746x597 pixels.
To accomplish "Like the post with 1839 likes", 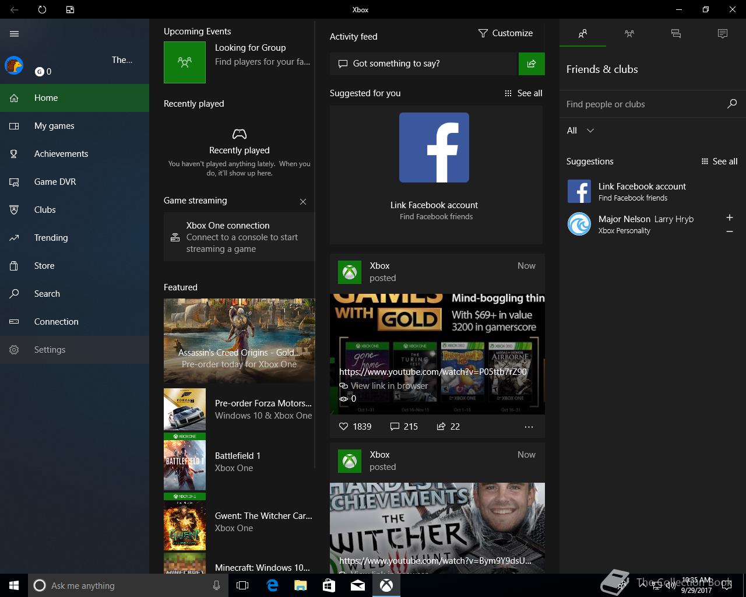I will click(x=355, y=427).
